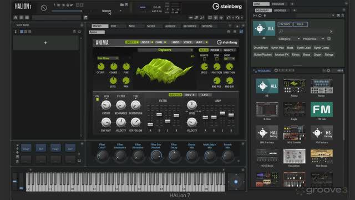Select the FM Lab library thumbnail
Screen dimensions: 355x200
322,109
